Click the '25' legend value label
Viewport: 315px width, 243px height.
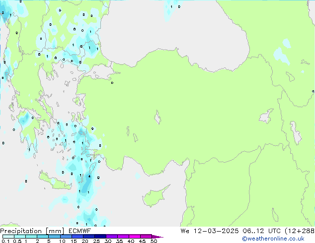click(96, 241)
